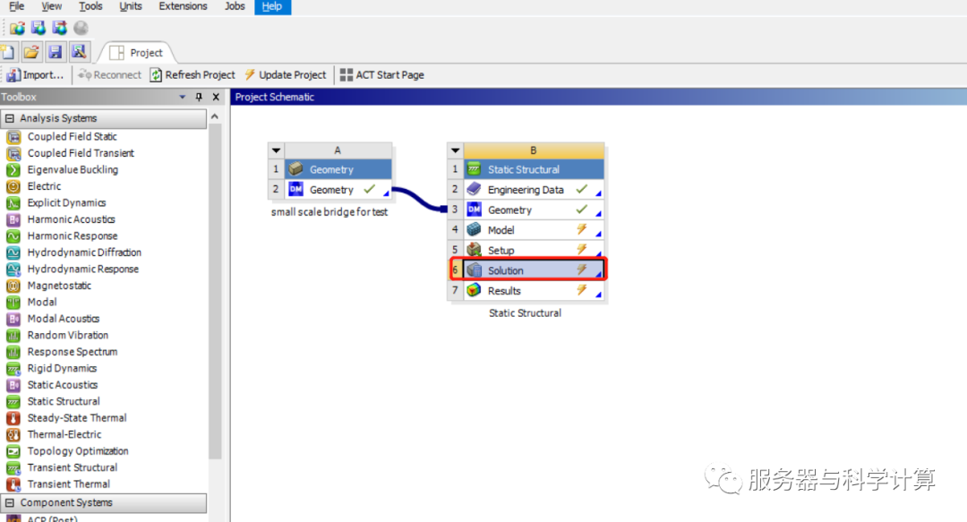Click the Save project icon

(55, 52)
